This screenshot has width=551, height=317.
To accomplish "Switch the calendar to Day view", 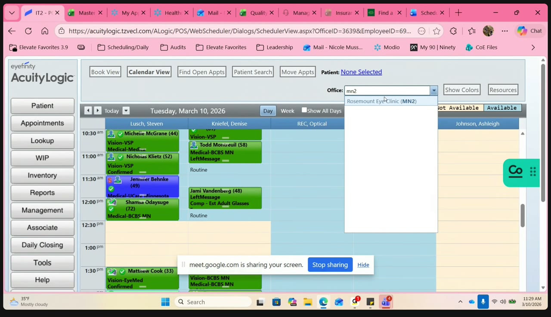I will pos(268,111).
